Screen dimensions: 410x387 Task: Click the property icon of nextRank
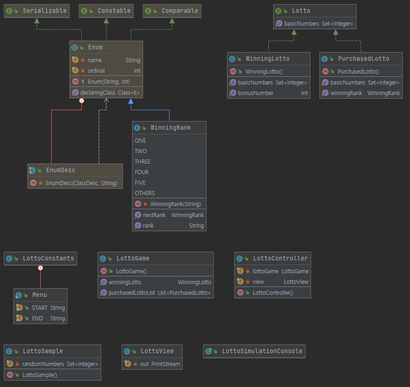click(x=138, y=215)
